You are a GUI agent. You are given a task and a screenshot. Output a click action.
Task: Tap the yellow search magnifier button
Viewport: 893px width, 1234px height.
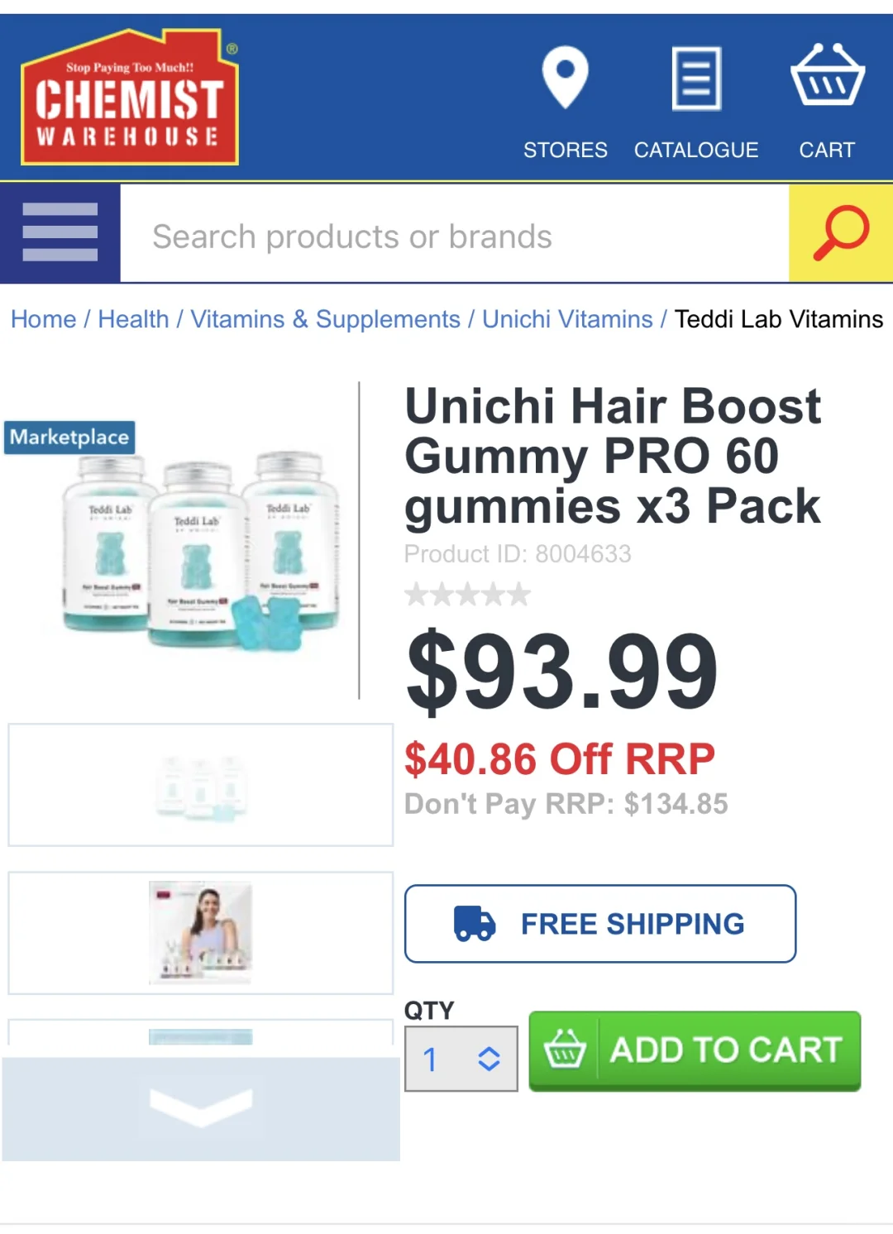(841, 233)
